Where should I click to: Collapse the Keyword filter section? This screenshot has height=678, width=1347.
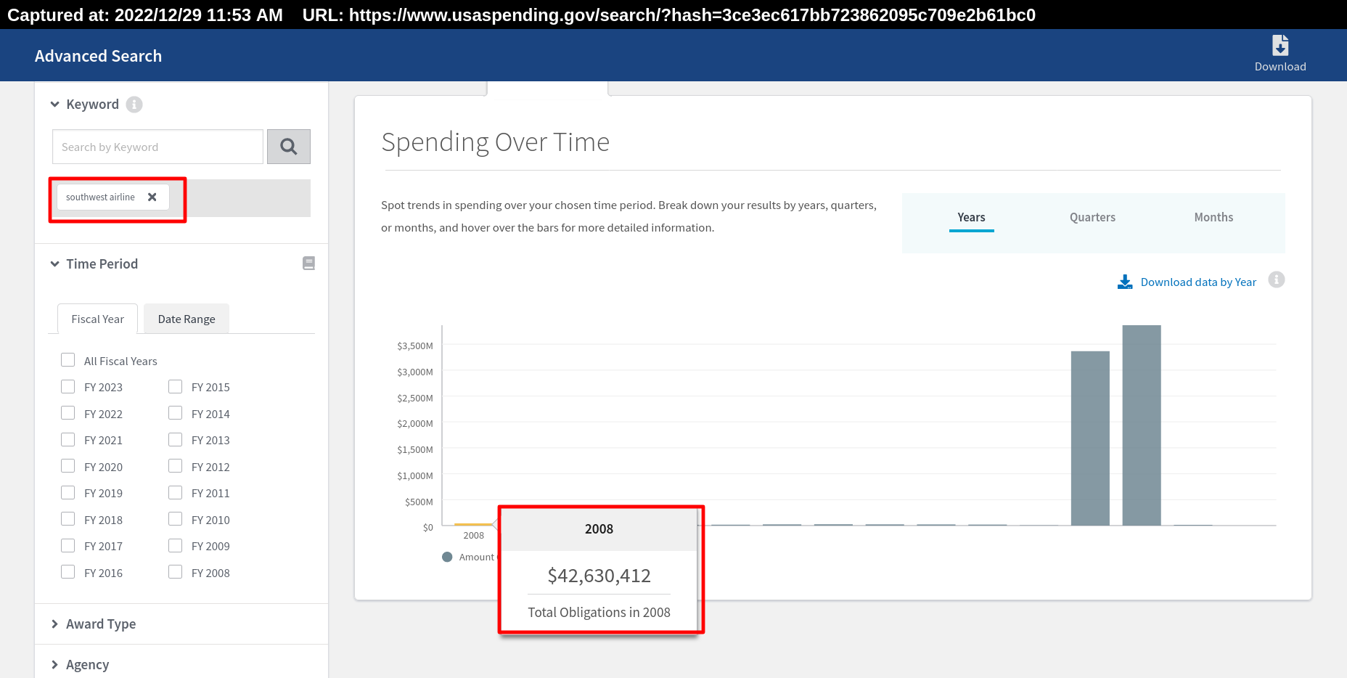coord(54,105)
